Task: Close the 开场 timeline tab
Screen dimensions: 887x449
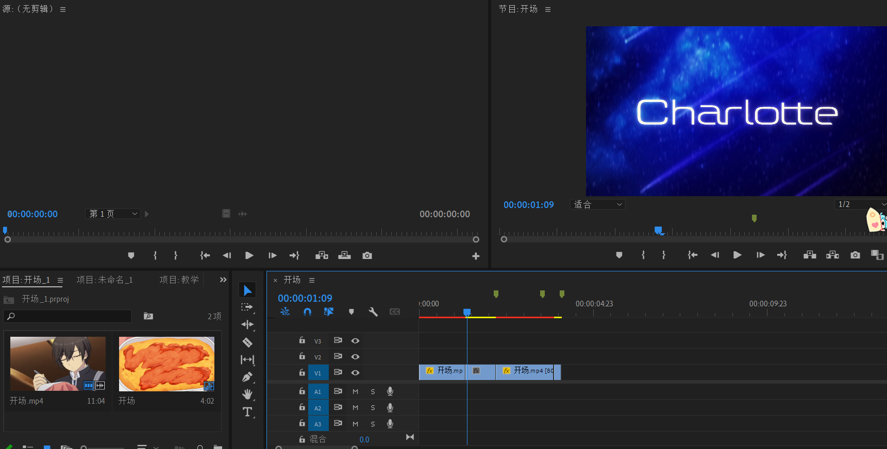Action: point(275,280)
